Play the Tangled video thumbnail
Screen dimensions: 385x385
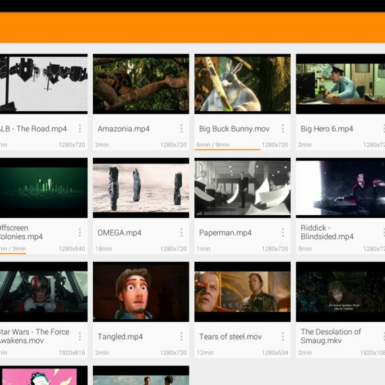[141, 292]
